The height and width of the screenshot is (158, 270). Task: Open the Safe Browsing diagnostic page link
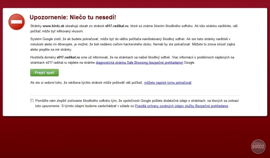[x=139, y=63]
